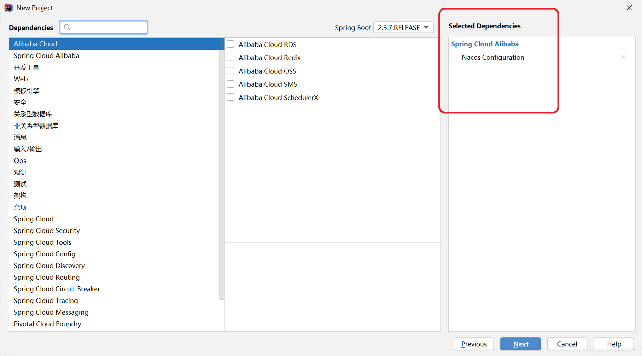
Task: Enable Alibaba Cloud OSS checkbox
Action: coord(230,71)
